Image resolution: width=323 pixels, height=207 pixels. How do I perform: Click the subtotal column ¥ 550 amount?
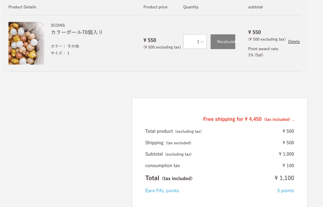(255, 32)
